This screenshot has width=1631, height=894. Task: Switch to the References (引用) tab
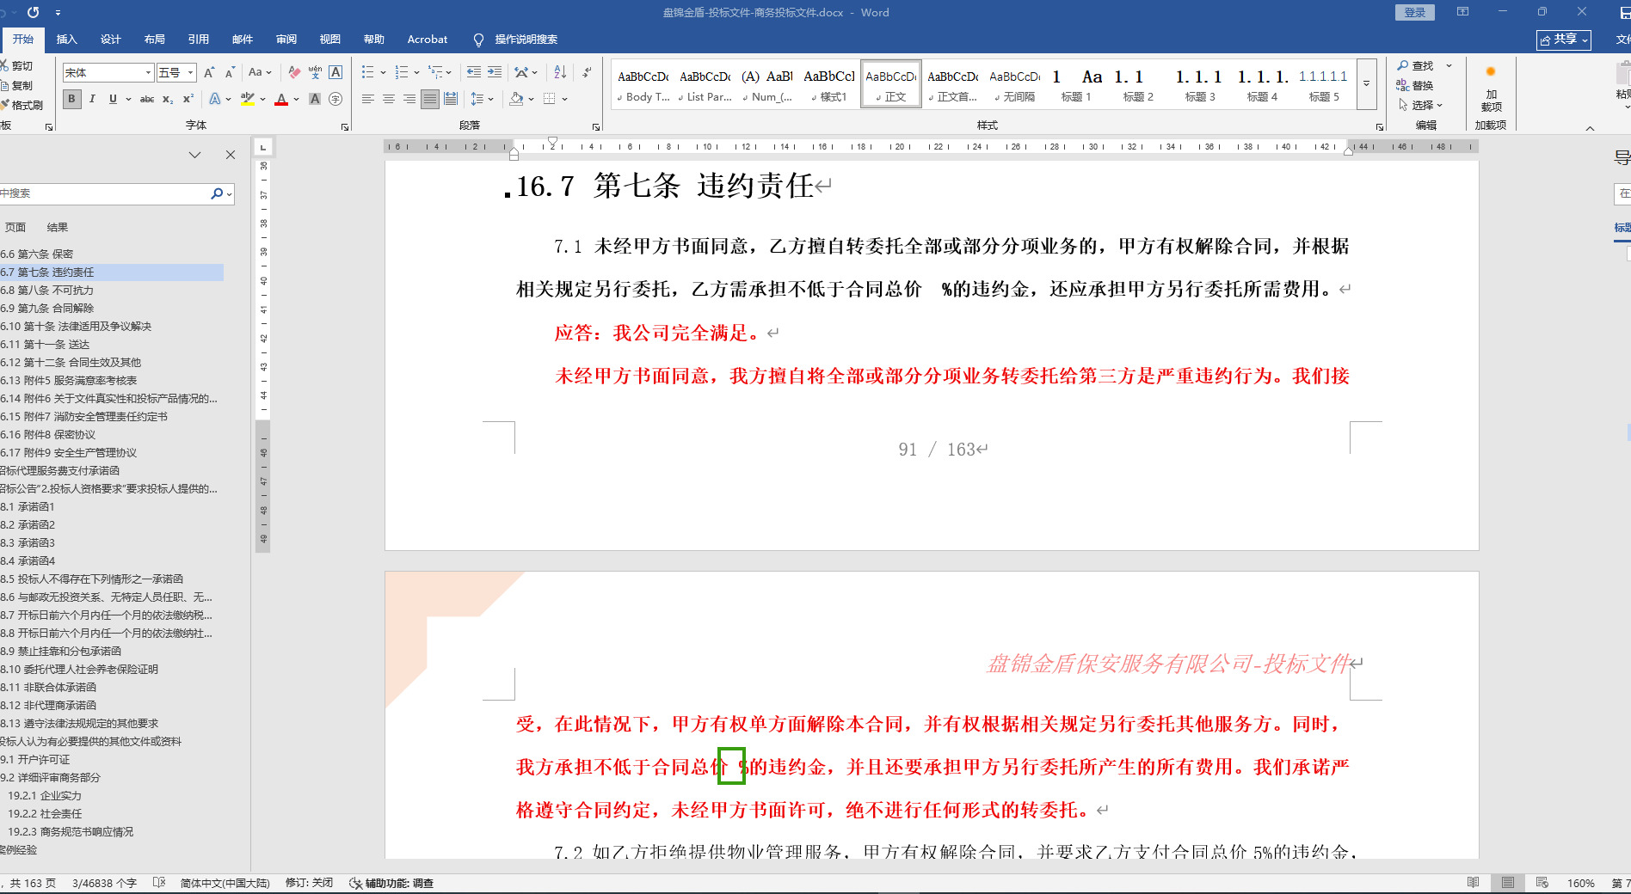tap(199, 40)
